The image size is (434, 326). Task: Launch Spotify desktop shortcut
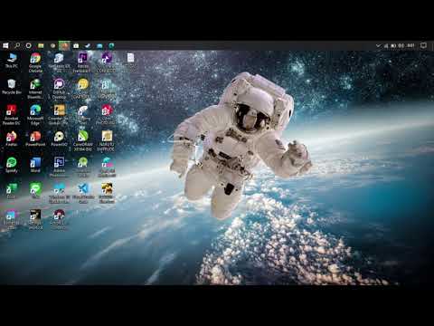[12, 165]
